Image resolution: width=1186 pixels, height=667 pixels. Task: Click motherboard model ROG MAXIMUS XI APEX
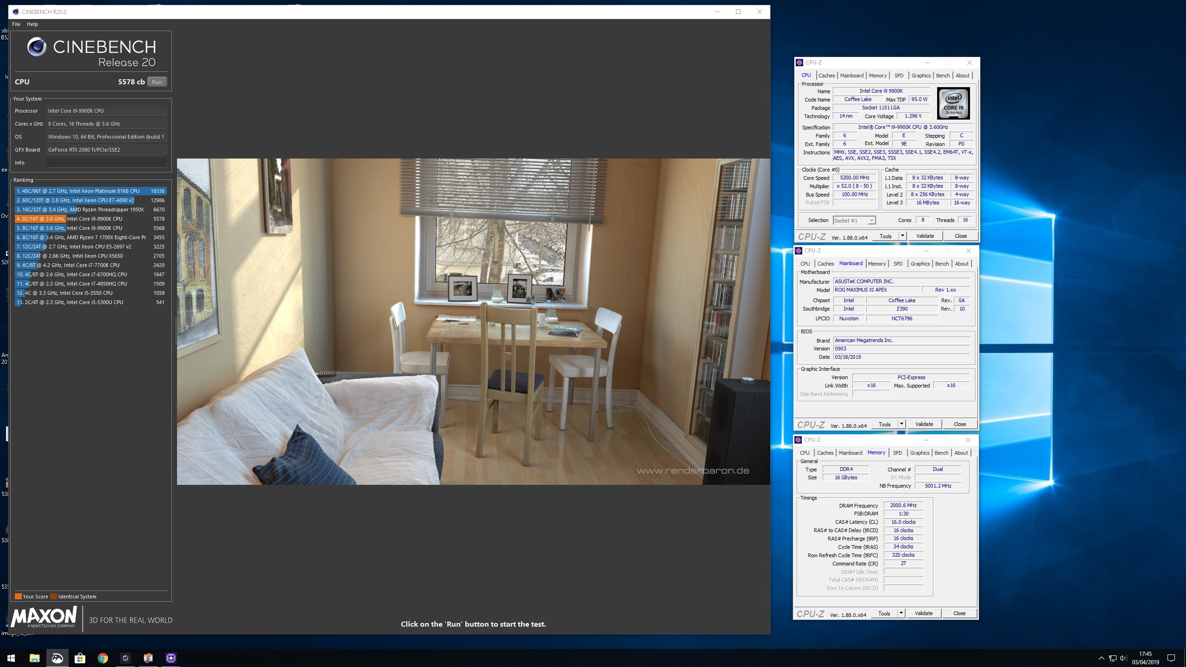pos(876,290)
